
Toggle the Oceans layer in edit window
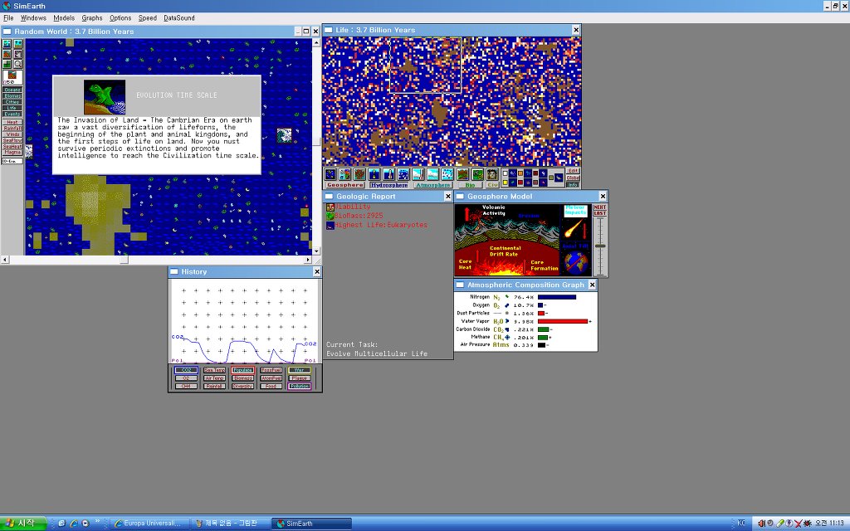tap(12, 90)
